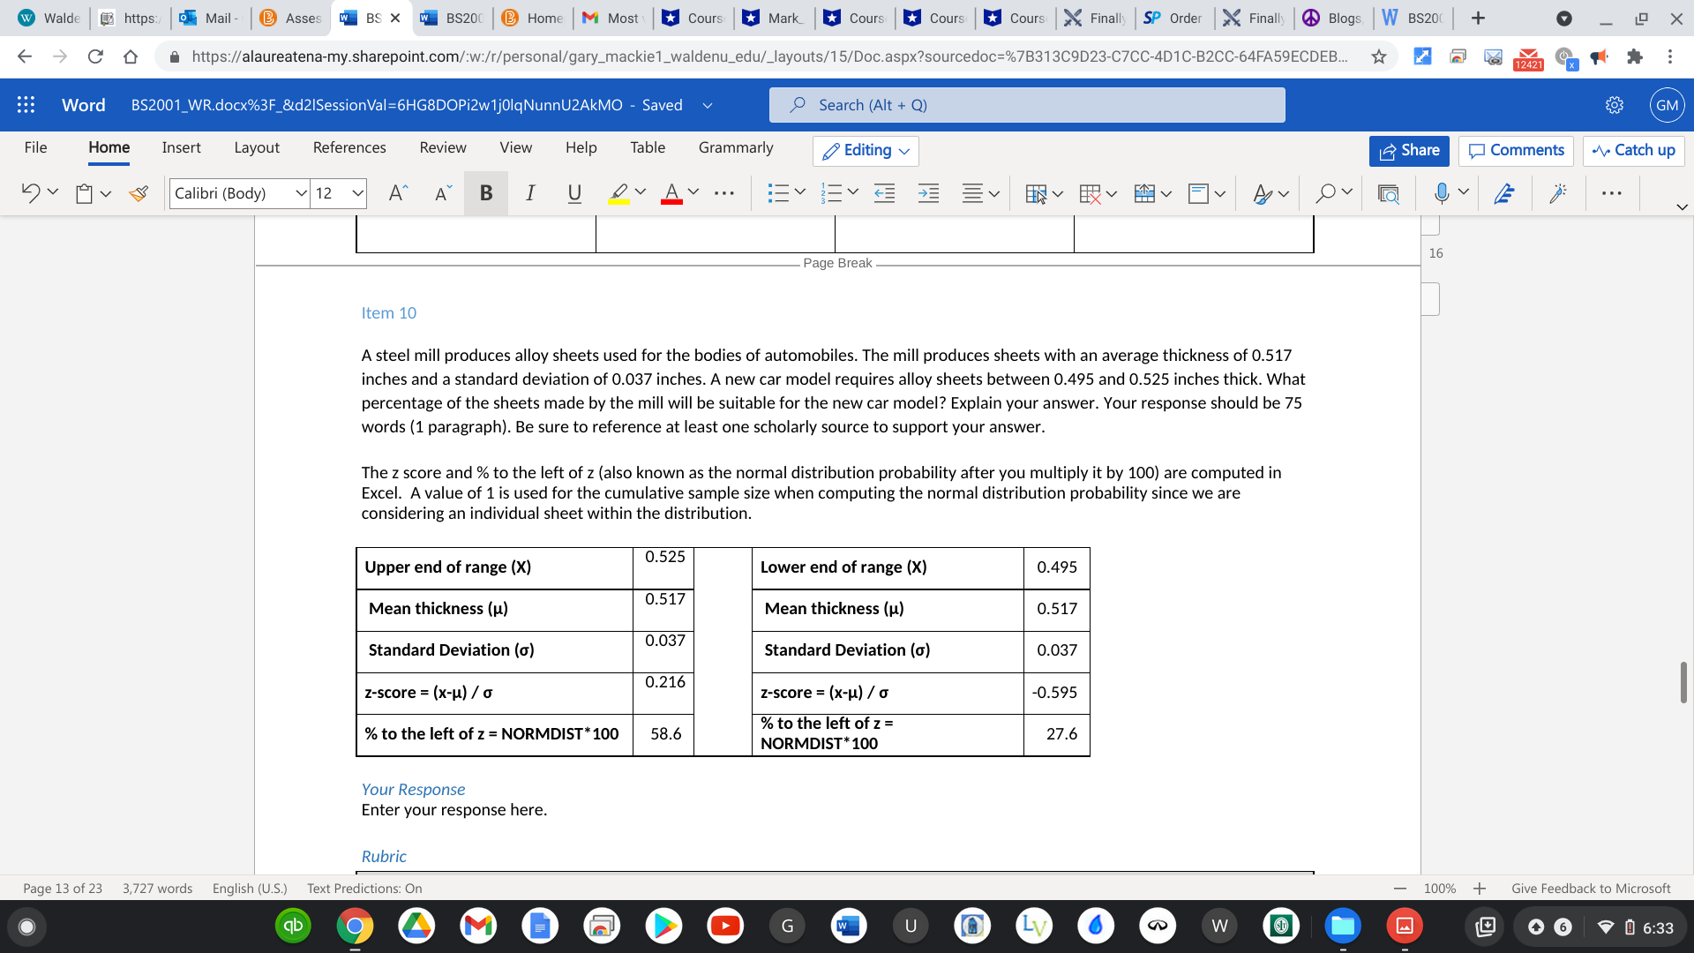Image resolution: width=1694 pixels, height=953 pixels.
Task: Click the 3,727 words count status
Action: [157, 889]
